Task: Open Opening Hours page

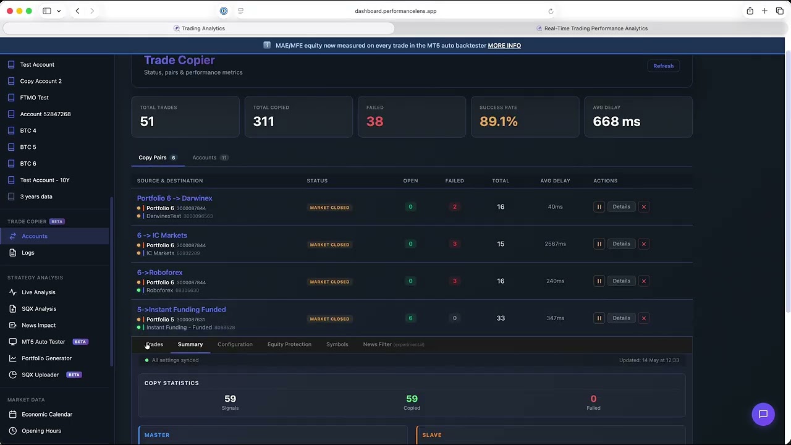Action: coord(41,431)
